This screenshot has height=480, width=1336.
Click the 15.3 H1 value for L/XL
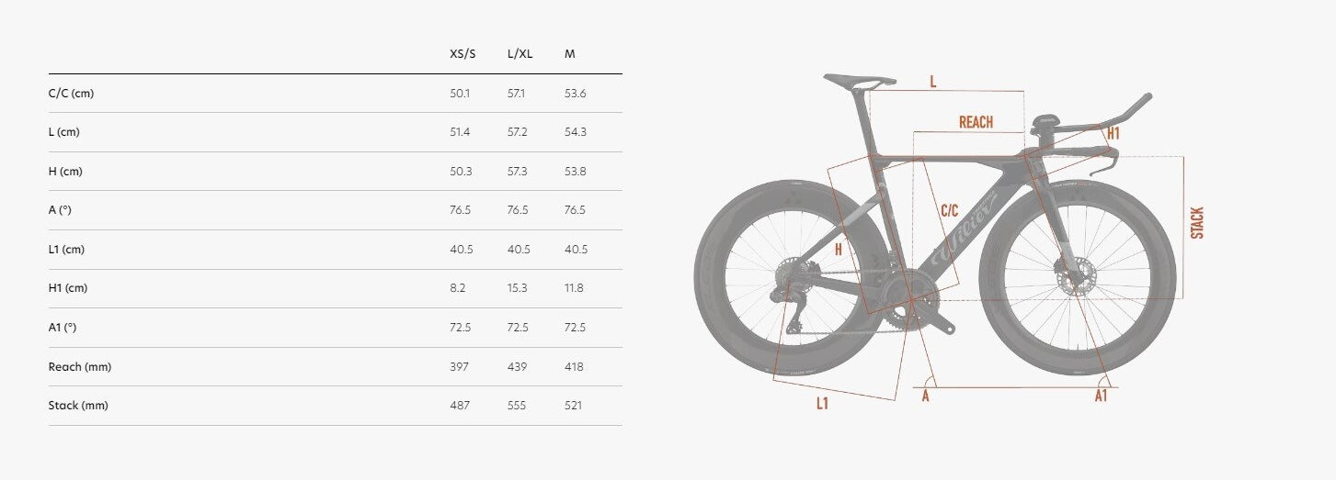tap(517, 288)
